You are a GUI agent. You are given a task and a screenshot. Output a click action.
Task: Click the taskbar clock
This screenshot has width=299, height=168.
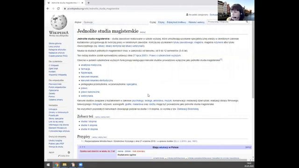pyautogui.click(x=249, y=165)
